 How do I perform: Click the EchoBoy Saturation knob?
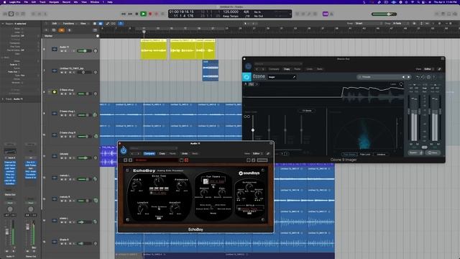[x=249, y=186]
